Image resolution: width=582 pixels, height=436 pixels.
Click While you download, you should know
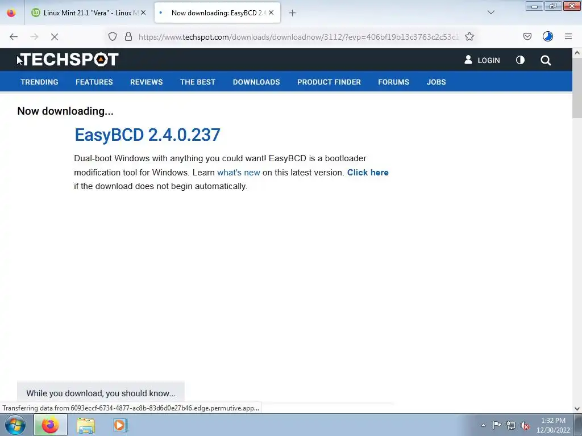click(101, 393)
